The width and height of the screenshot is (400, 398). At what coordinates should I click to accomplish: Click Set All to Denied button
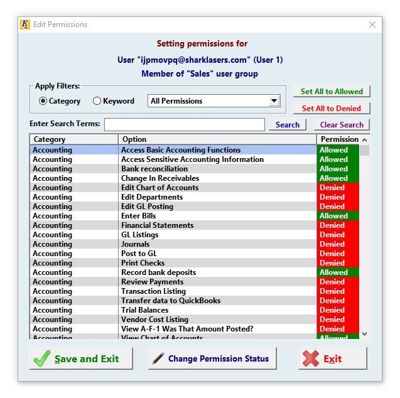click(332, 109)
